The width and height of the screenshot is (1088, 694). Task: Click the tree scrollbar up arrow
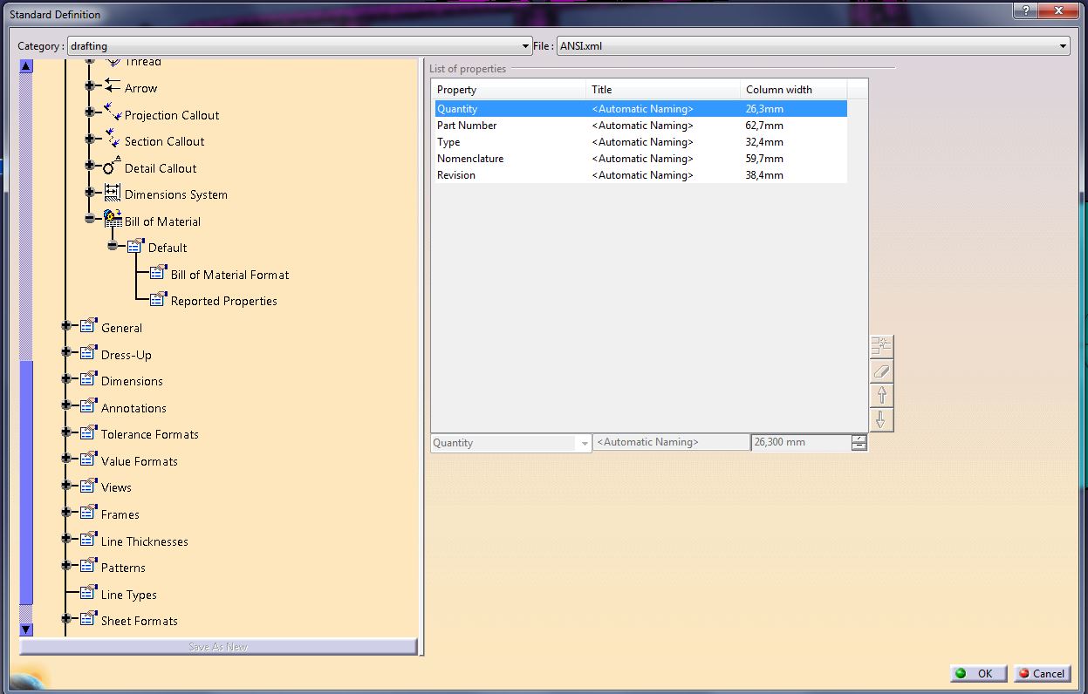[26, 66]
